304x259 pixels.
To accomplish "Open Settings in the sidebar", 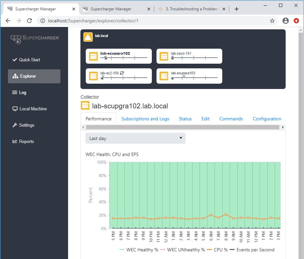I will click(x=23, y=125).
